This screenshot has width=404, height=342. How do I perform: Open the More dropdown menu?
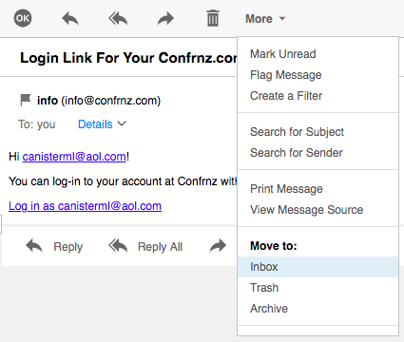tap(265, 19)
